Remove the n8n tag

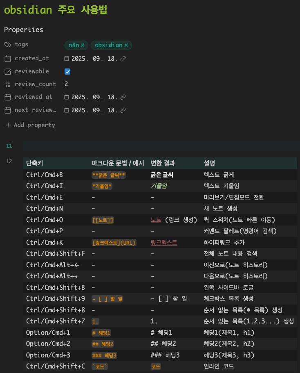83,45
